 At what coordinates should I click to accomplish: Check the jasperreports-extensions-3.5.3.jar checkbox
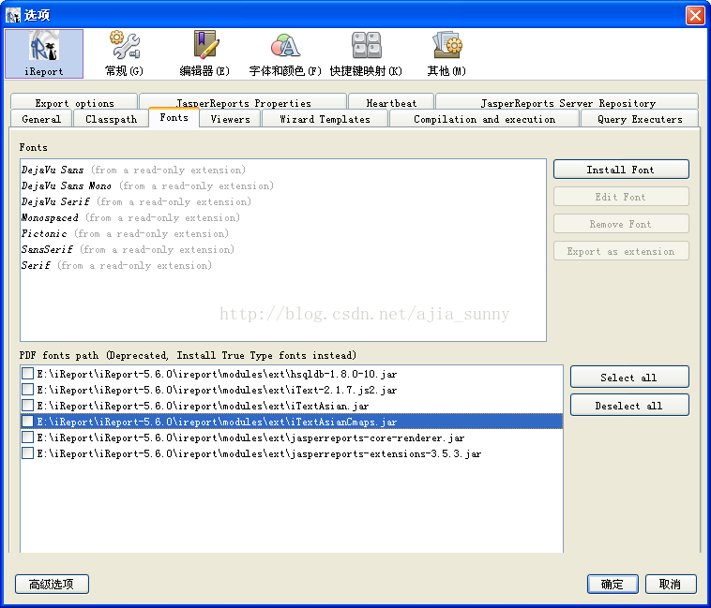click(27, 453)
